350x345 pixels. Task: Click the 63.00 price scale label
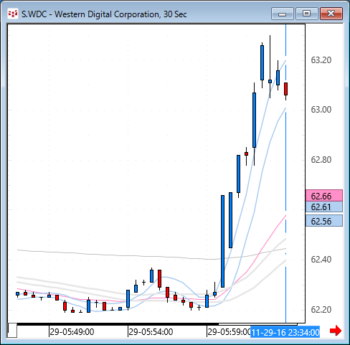pos(321,110)
